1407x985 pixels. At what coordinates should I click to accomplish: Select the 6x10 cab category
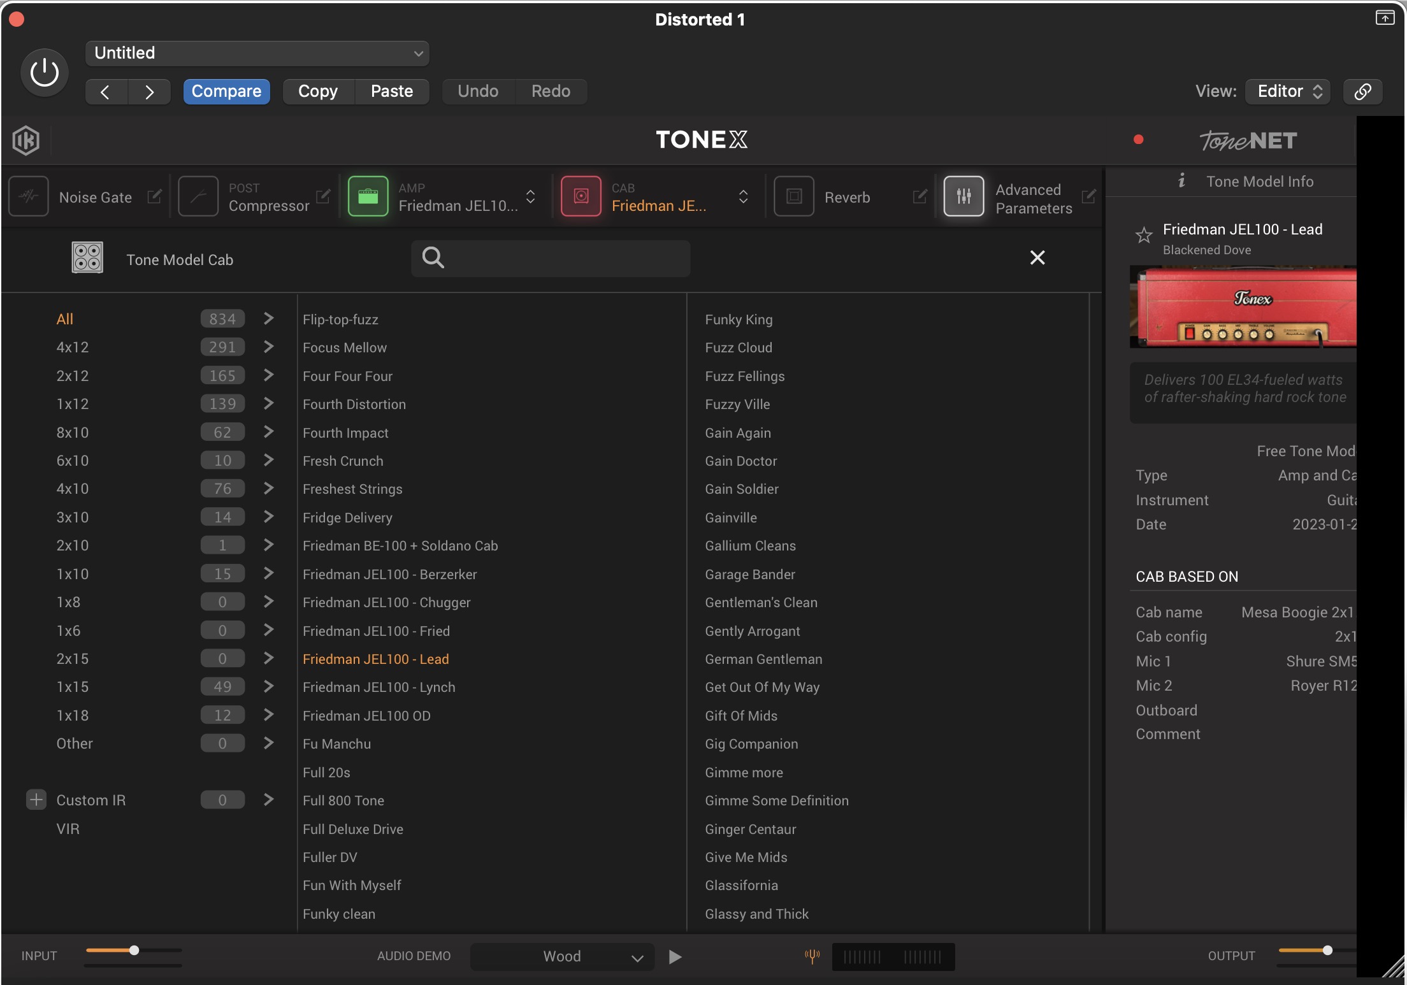pyautogui.click(x=73, y=460)
